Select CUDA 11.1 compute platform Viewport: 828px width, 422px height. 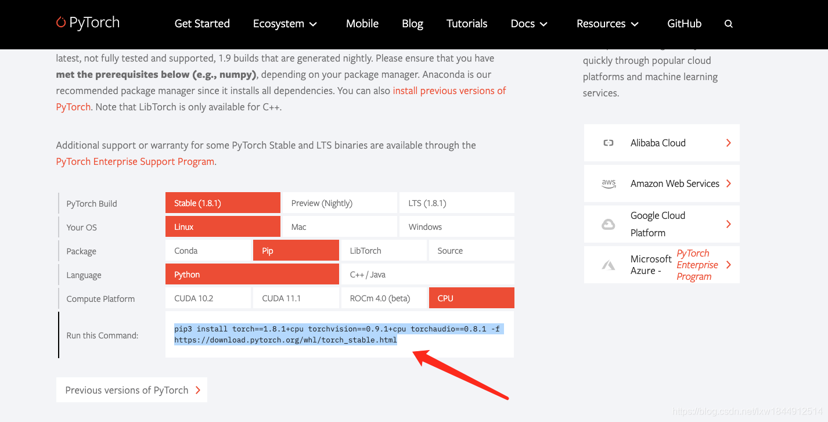coord(296,298)
